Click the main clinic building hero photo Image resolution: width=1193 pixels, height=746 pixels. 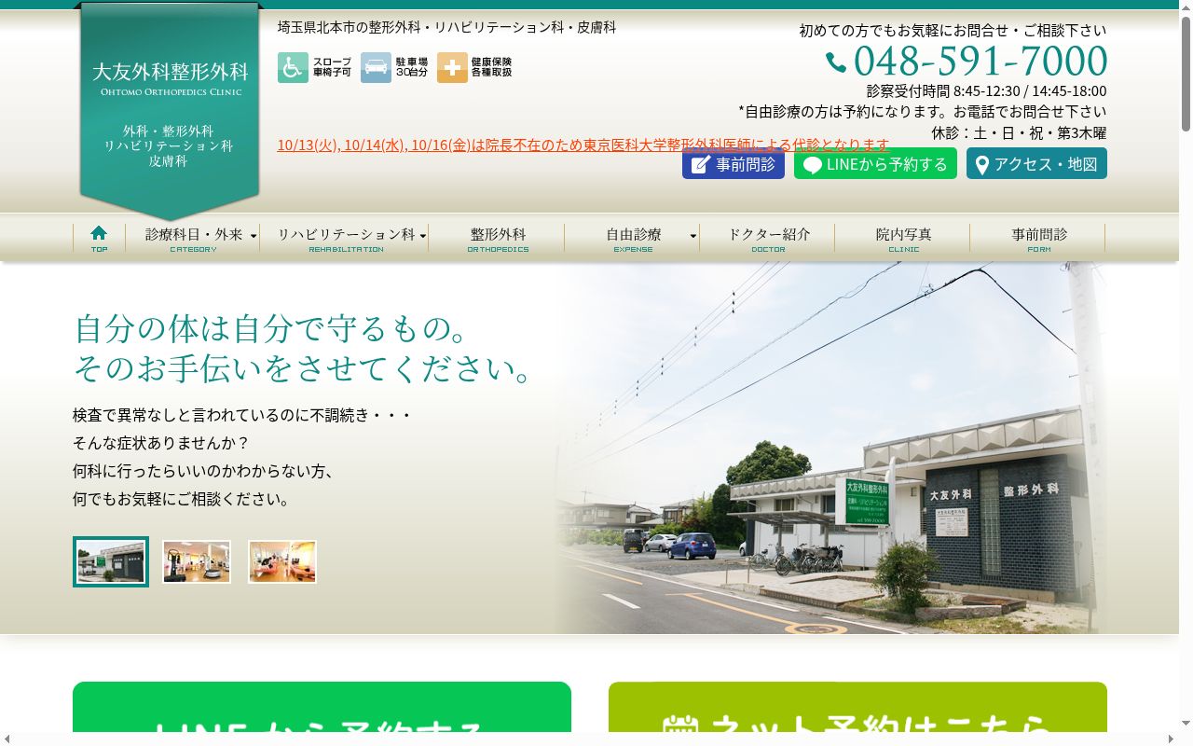click(830, 448)
